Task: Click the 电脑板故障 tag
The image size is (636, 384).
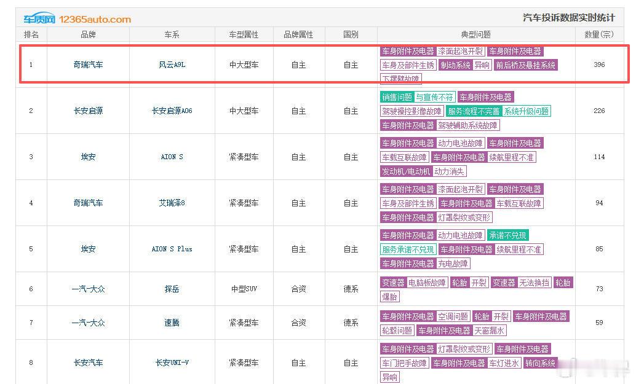Action: (427, 283)
